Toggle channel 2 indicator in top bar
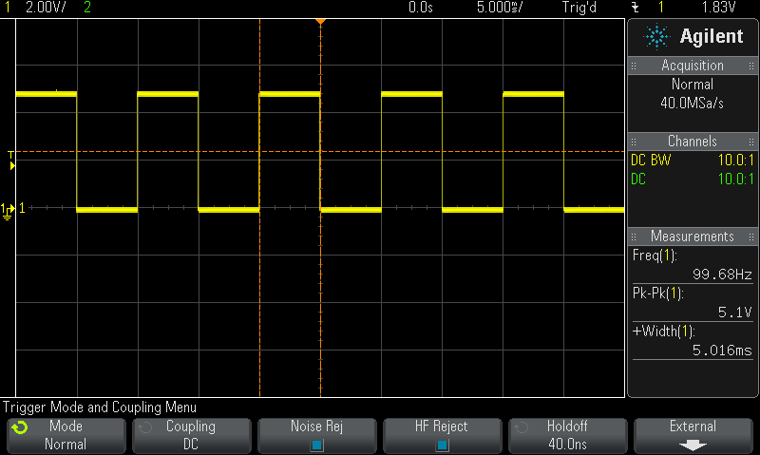Screen dimensions: 760x455 [x=87, y=8]
